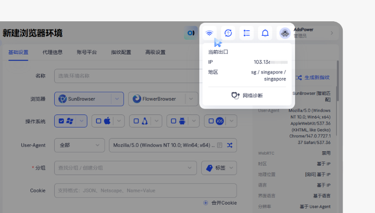375x213 pixels.
Task: Switch to 代理信息 tab
Action: [53, 52]
